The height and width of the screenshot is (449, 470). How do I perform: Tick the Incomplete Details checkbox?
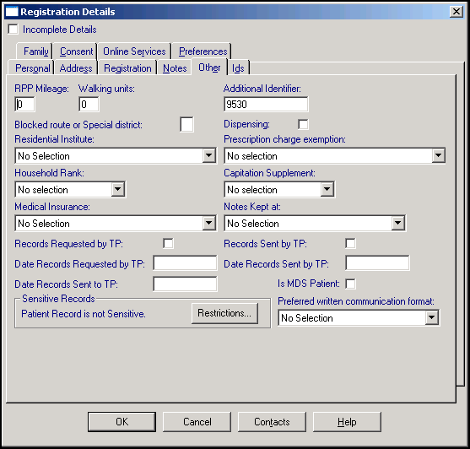tap(14, 30)
